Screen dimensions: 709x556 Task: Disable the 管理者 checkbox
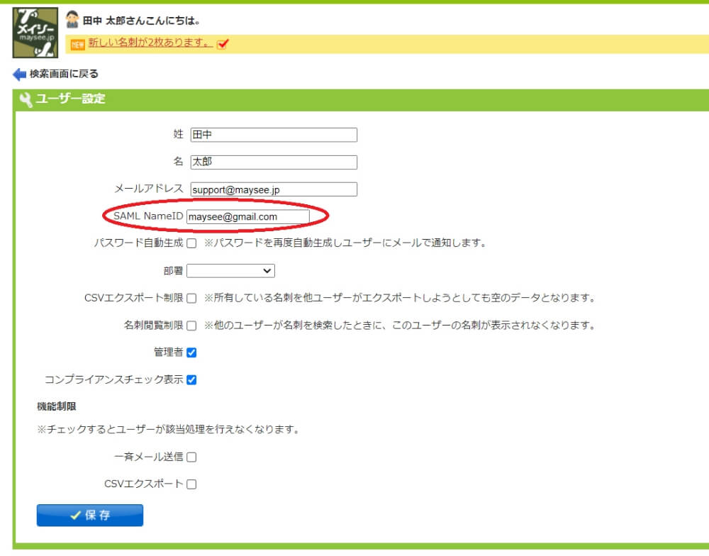(x=190, y=352)
